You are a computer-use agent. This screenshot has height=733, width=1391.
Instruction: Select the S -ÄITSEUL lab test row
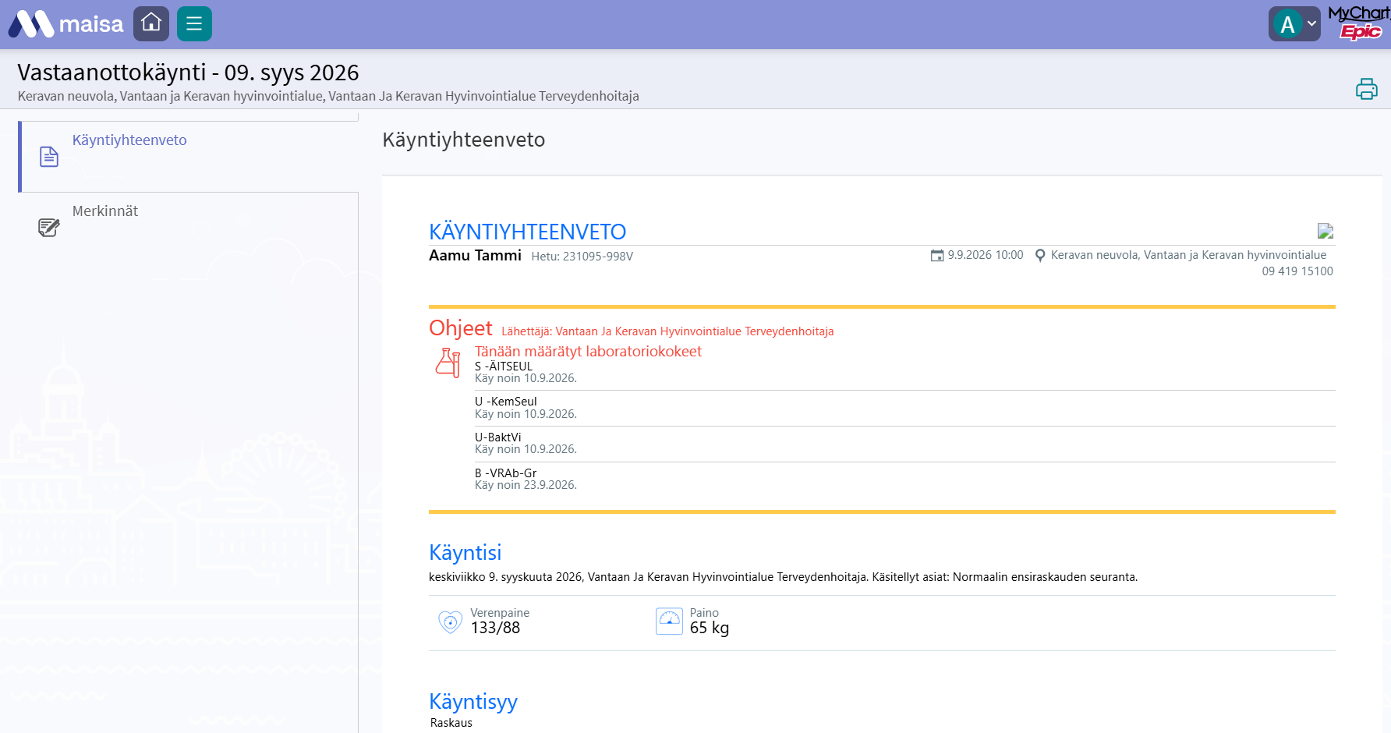pyautogui.click(x=904, y=372)
